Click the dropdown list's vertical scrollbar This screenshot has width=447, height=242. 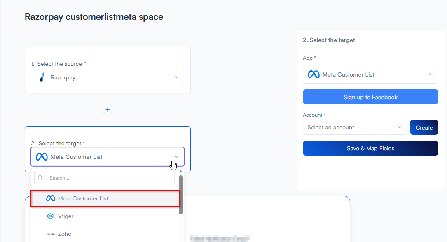pyautogui.click(x=180, y=195)
